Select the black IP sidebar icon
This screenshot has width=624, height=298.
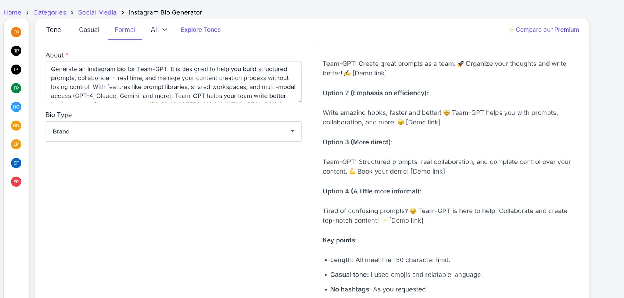16,69
